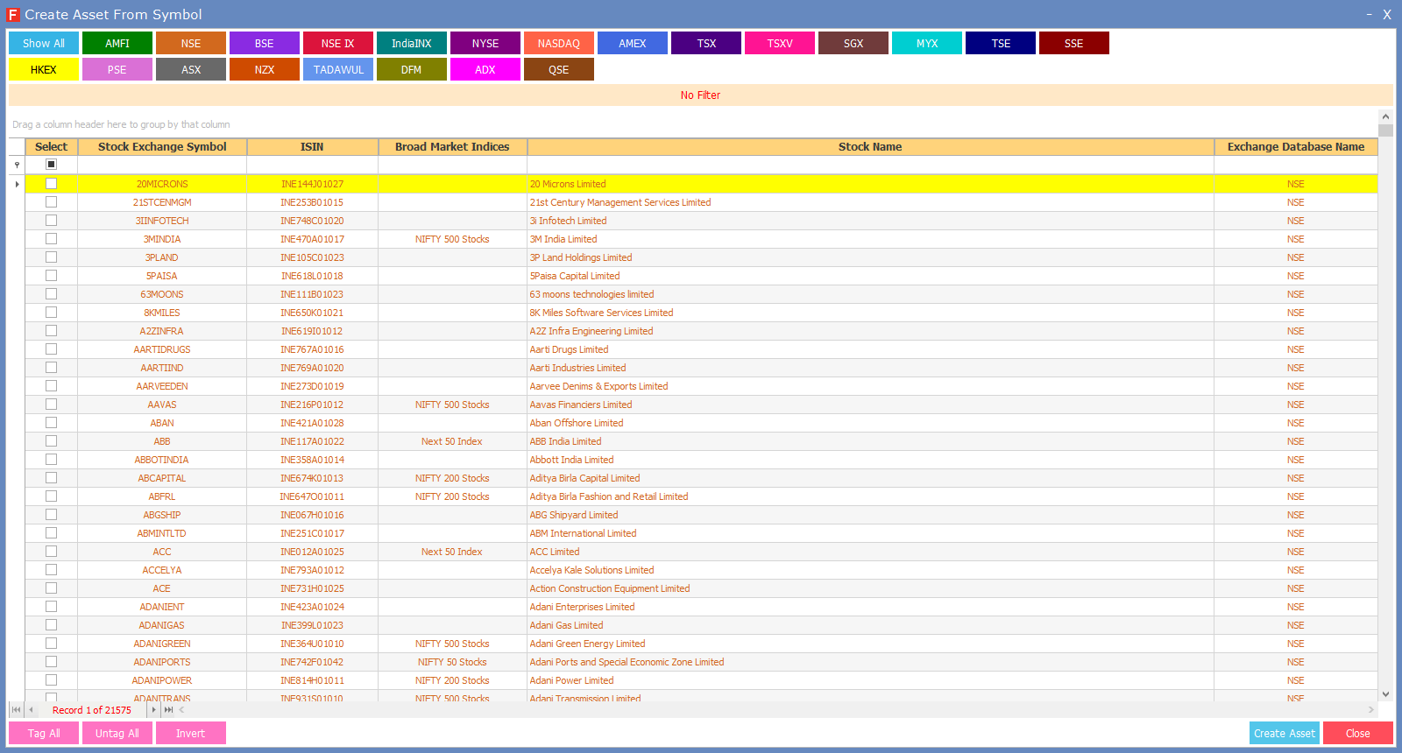Select the PSE filter button

coord(117,69)
